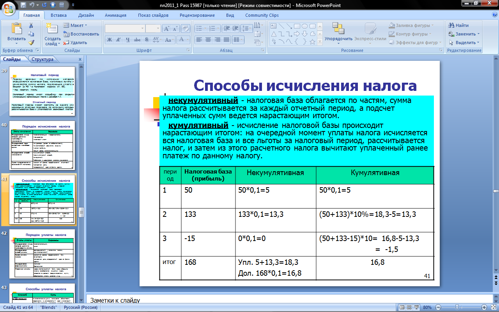The image size is (499, 312).
Task: Copy selection using the copy icon
Action: pyautogui.click(x=31, y=34)
